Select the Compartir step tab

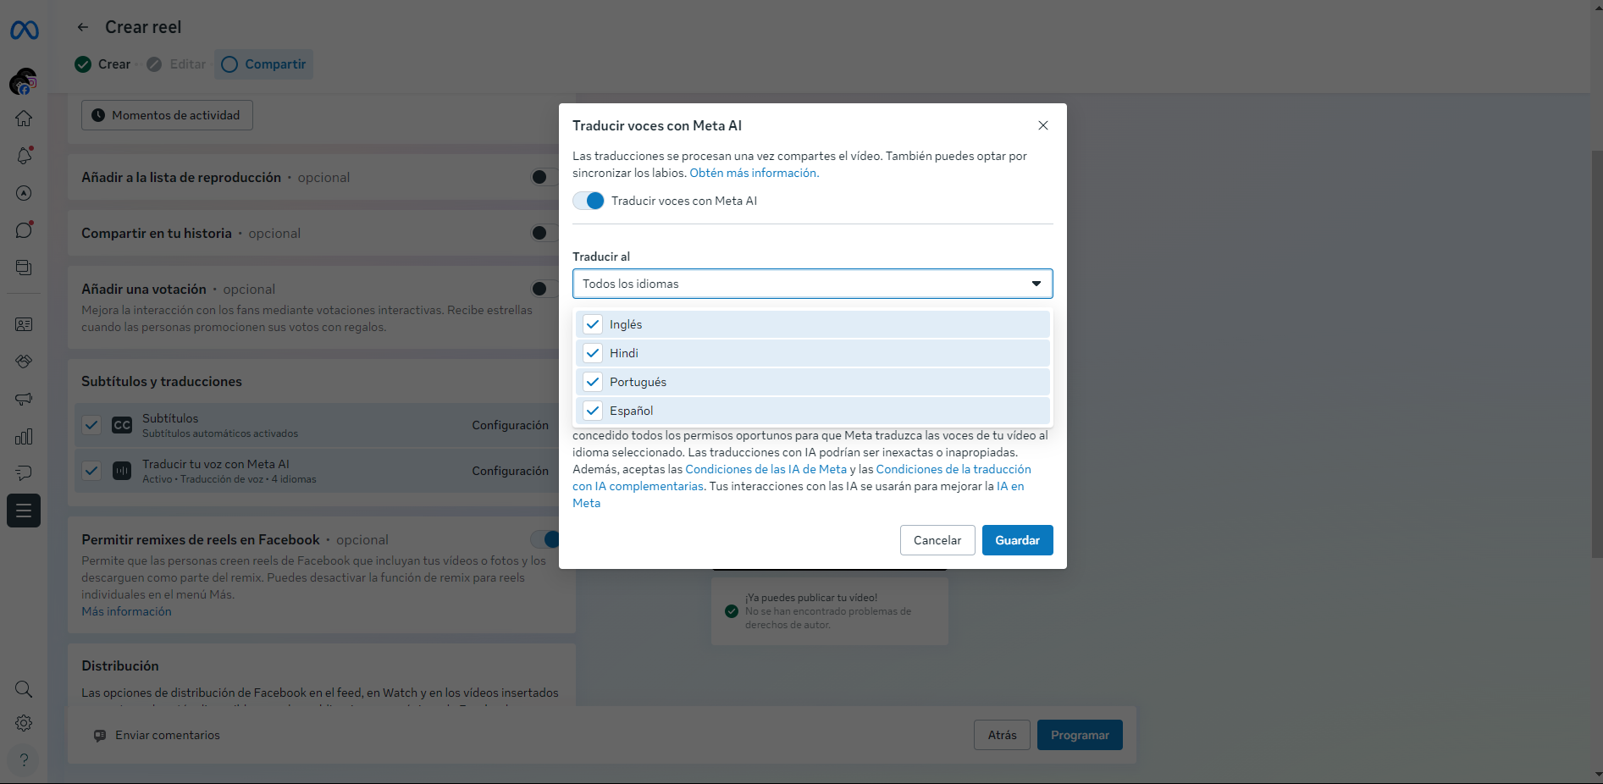pyautogui.click(x=263, y=64)
